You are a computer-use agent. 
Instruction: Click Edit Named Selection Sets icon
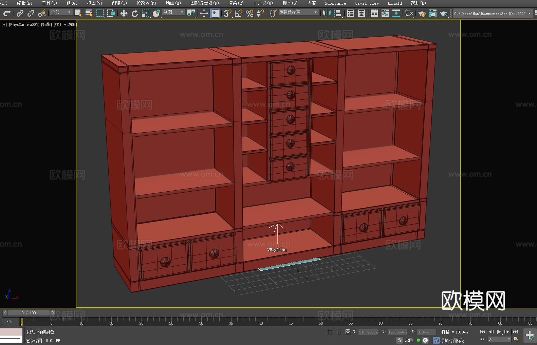click(273, 13)
